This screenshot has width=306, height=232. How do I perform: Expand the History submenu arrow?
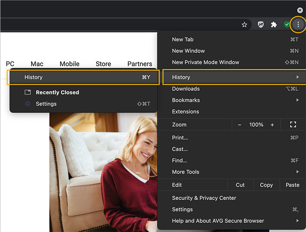(x=298, y=77)
